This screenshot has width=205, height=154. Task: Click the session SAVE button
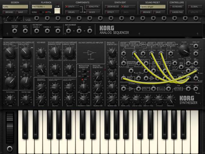pyautogui.click(x=21, y=12)
